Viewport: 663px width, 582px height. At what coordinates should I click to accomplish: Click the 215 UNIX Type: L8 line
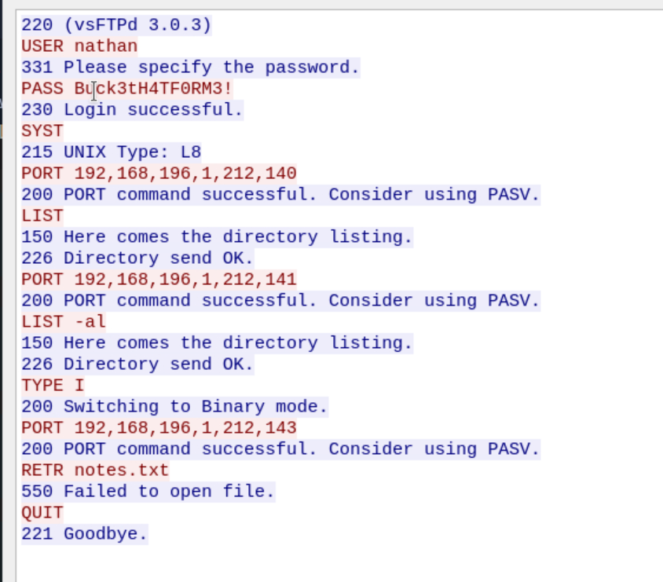111,152
